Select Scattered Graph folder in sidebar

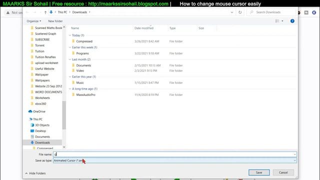[43, 33]
